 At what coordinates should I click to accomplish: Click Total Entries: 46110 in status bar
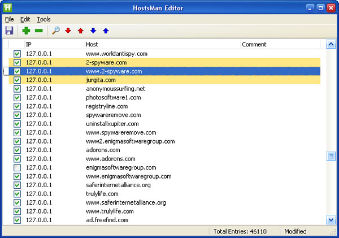point(240,232)
